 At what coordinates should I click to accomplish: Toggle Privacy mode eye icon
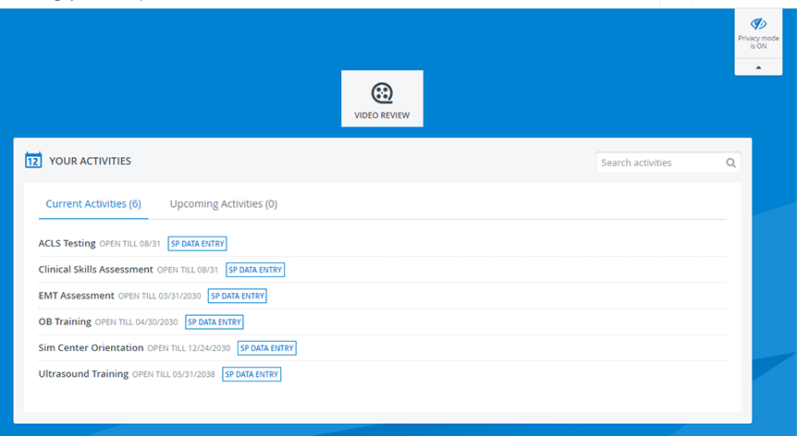click(758, 23)
